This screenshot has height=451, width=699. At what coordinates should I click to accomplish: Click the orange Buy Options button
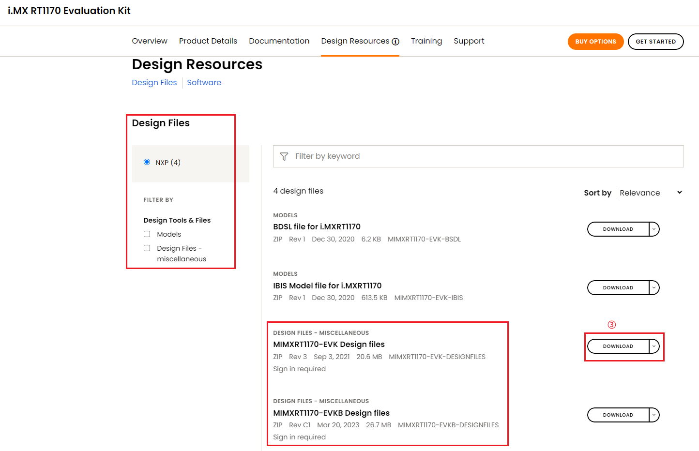[595, 42]
